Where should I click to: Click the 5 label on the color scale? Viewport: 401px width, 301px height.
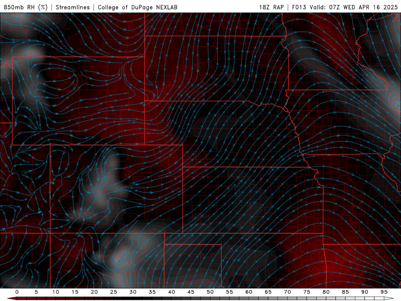[x=36, y=292]
